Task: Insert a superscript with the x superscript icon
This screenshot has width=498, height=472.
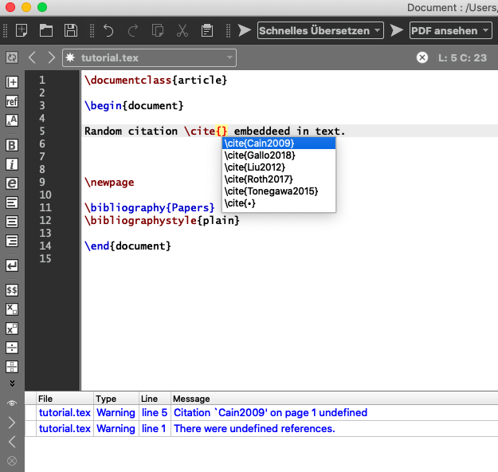Action: click(12, 328)
